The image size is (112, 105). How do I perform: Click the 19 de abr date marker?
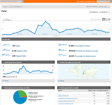pyautogui.click(x=69, y=34)
